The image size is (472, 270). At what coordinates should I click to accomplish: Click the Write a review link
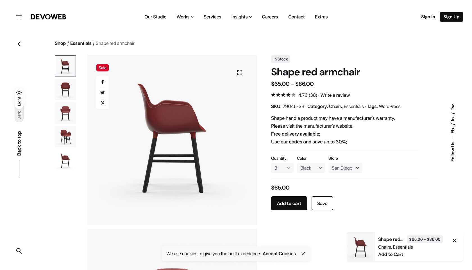335,95
